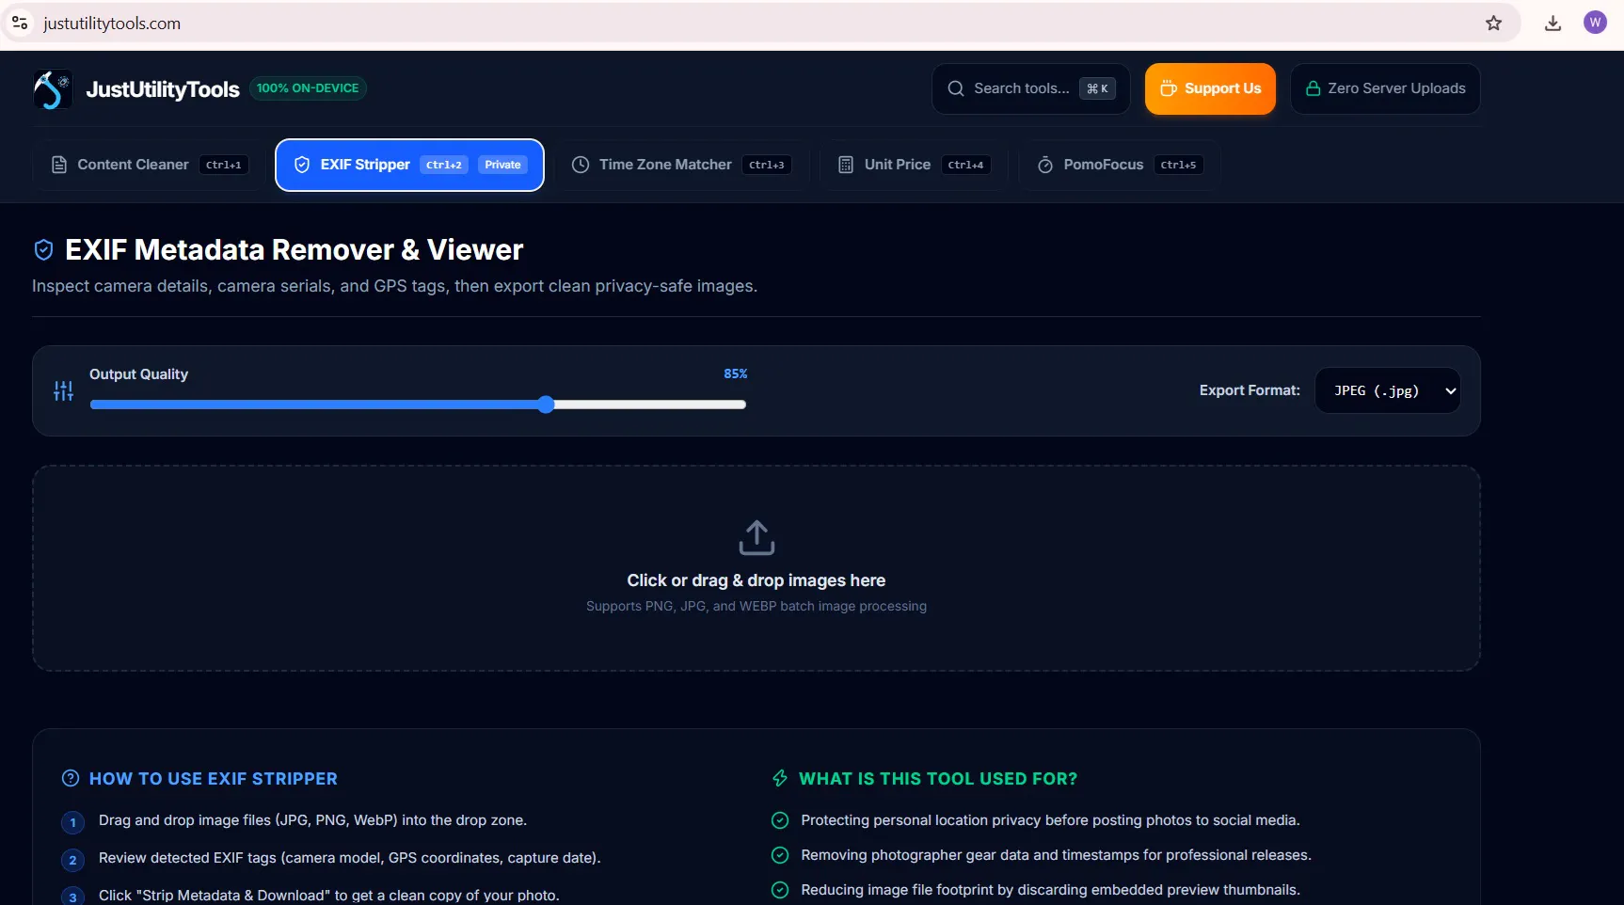Click the shield icon next to page heading
This screenshot has width=1624, height=905.
point(43,249)
